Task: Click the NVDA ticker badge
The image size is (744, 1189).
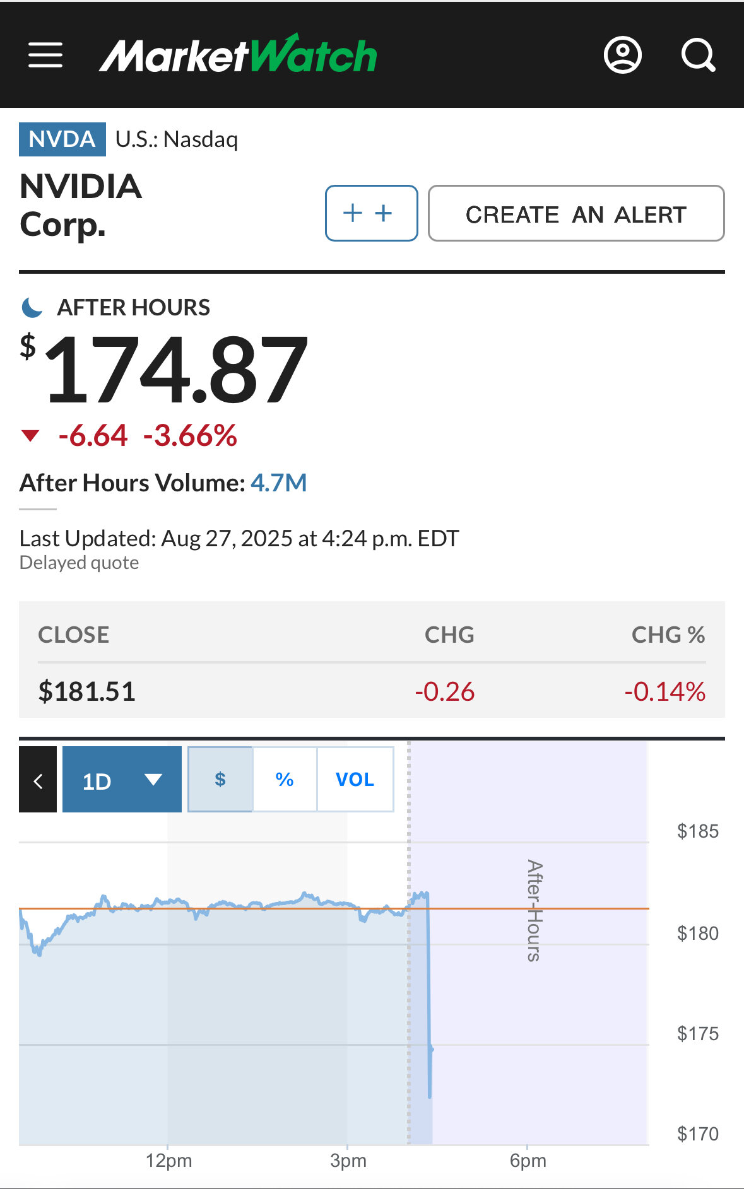Action: tap(62, 139)
